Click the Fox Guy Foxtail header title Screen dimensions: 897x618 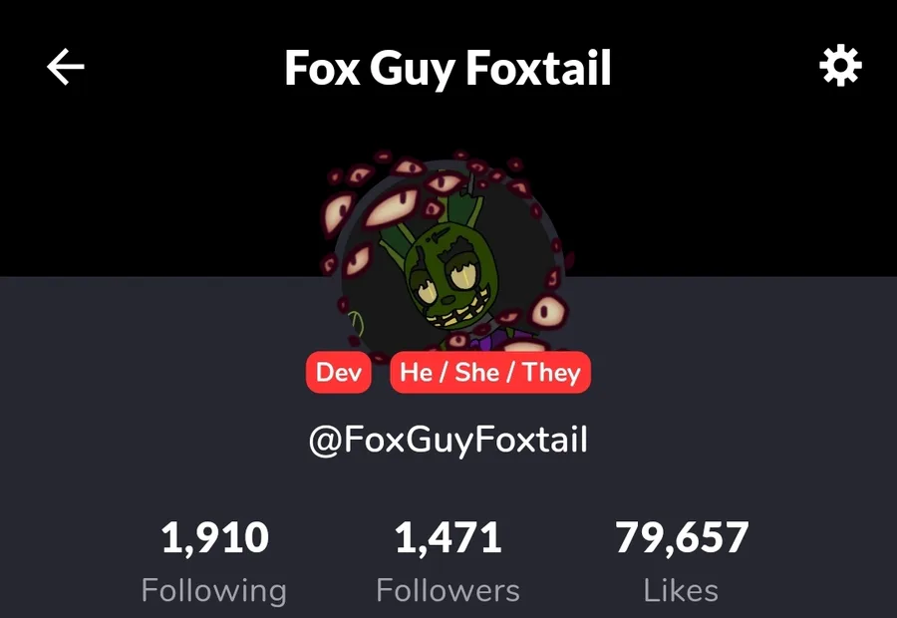point(448,68)
